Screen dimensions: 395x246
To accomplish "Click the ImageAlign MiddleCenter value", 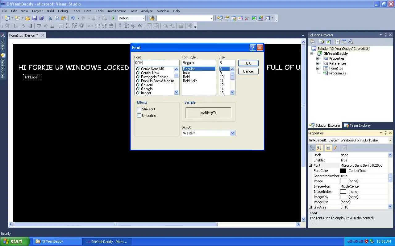I will tap(350, 186).
